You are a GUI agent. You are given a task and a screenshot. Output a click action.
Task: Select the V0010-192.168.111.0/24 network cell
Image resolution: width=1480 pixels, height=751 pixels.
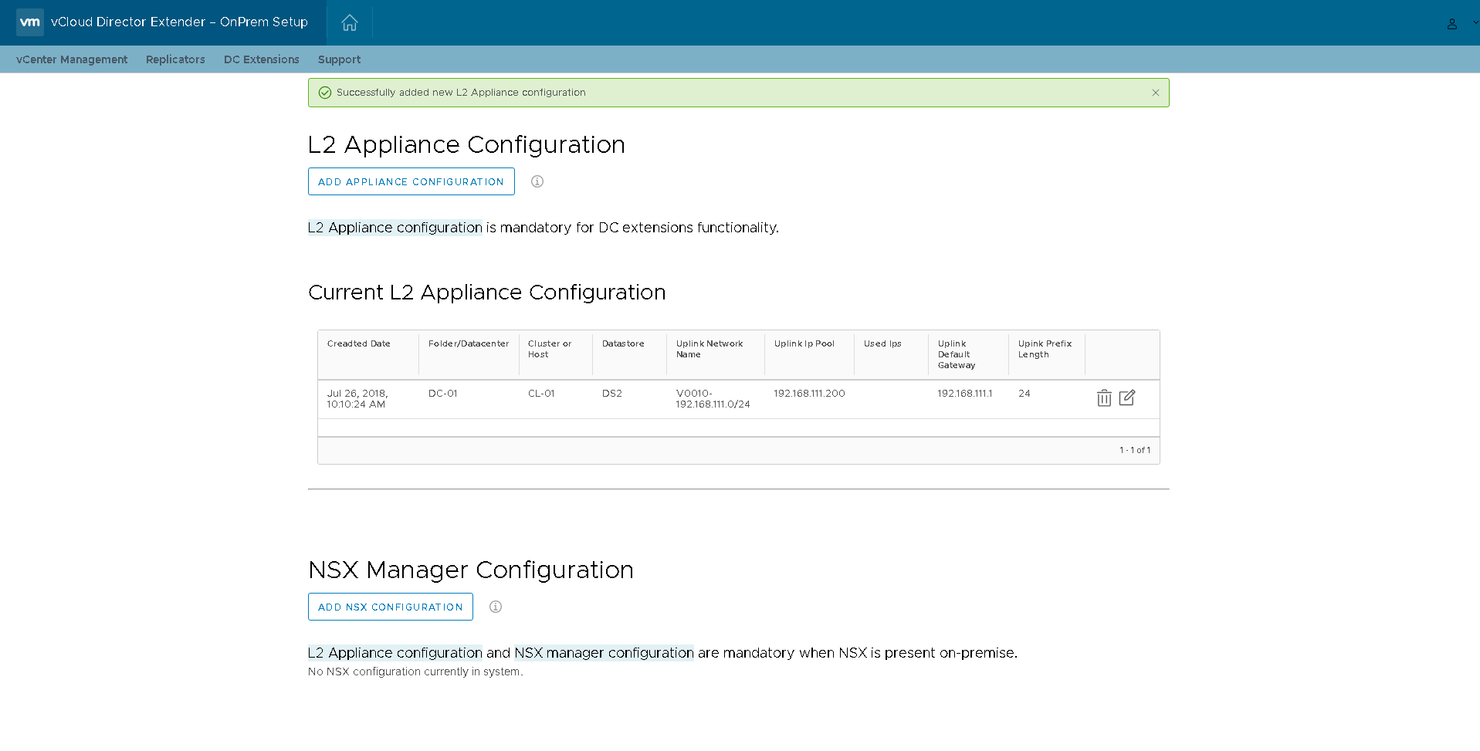click(x=713, y=399)
